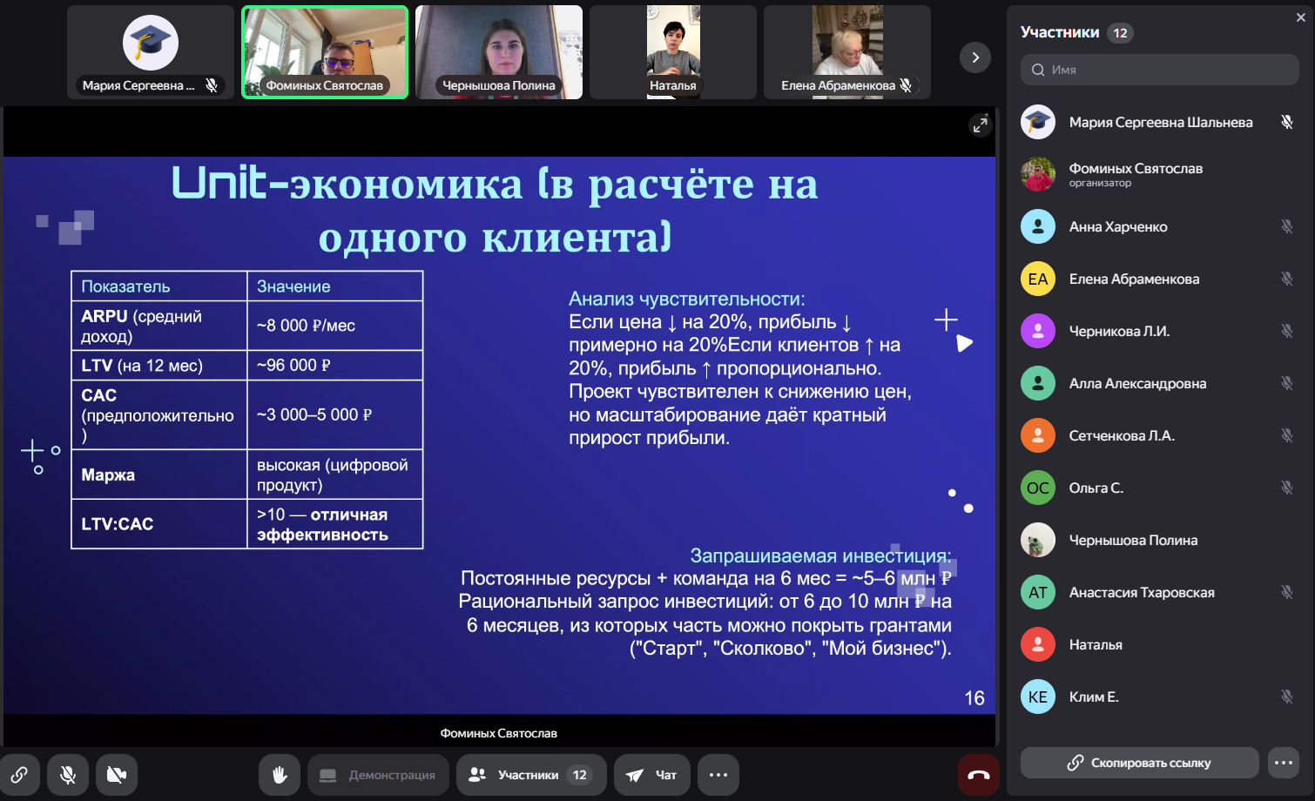The width and height of the screenshot is (1315, 801).
Task: Toggle microphone on in bottom toolbar
Action: [x=68, y=775]
